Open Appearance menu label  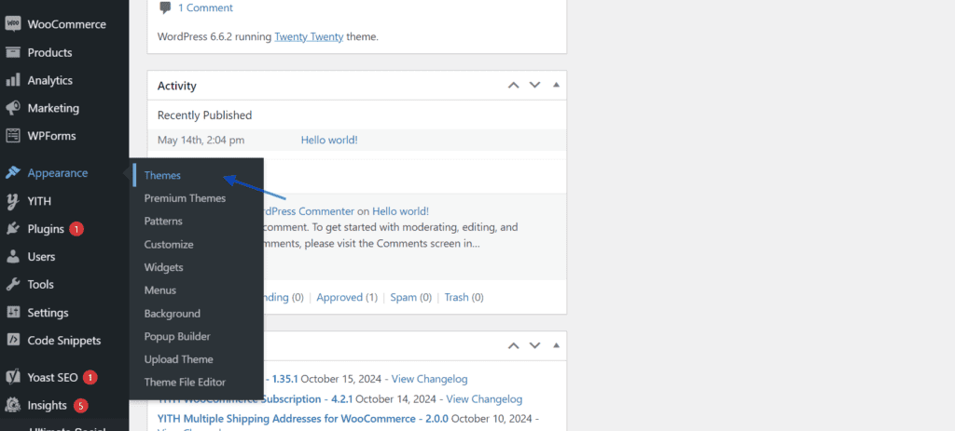point(58,173)
